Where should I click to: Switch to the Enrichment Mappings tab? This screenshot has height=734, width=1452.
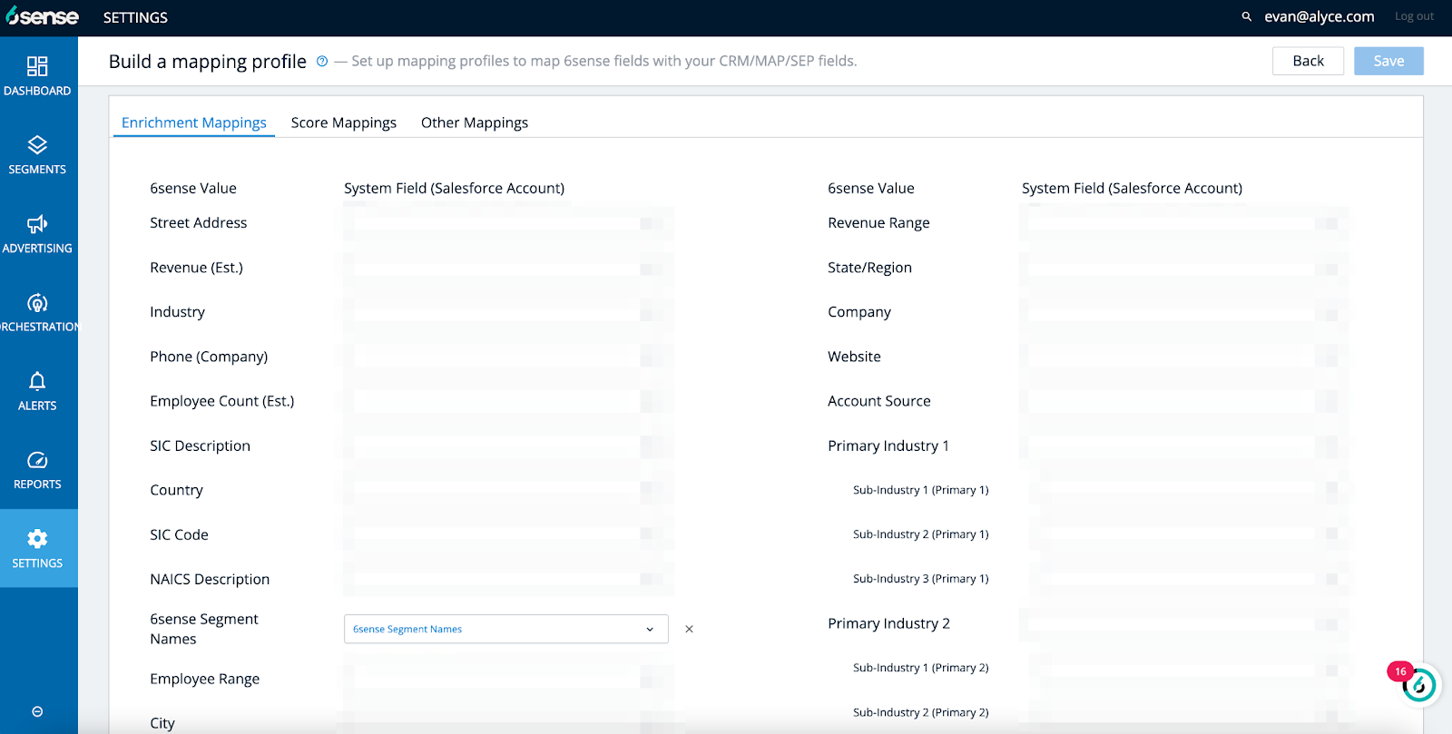[x=194, y=122]
